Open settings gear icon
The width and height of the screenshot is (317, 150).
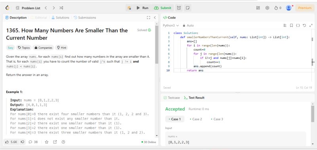click(267, 8)
